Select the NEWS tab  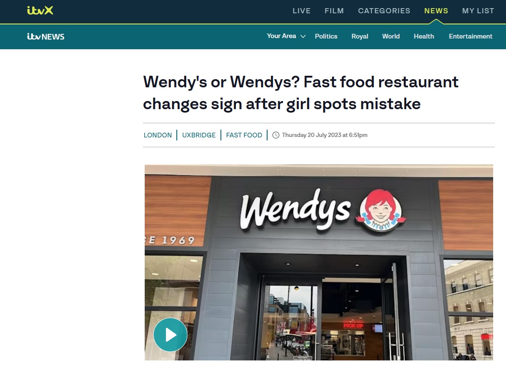tap(436, 11)
